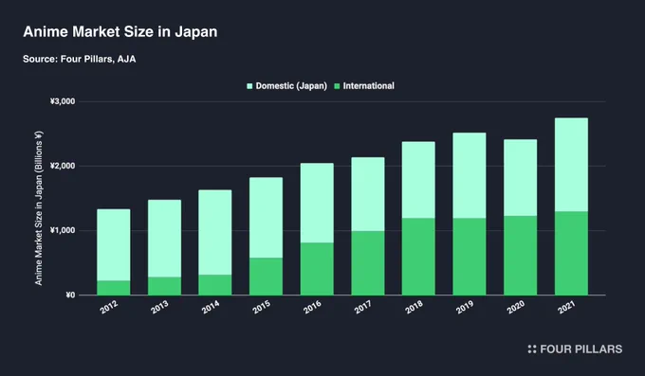The width and height of the screenshot is (645, 376).
Task: Click the 2014 x-axis label
Action: click(211, 307)
